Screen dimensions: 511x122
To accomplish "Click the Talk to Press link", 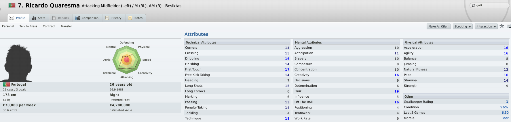I will tap(28, 26).
